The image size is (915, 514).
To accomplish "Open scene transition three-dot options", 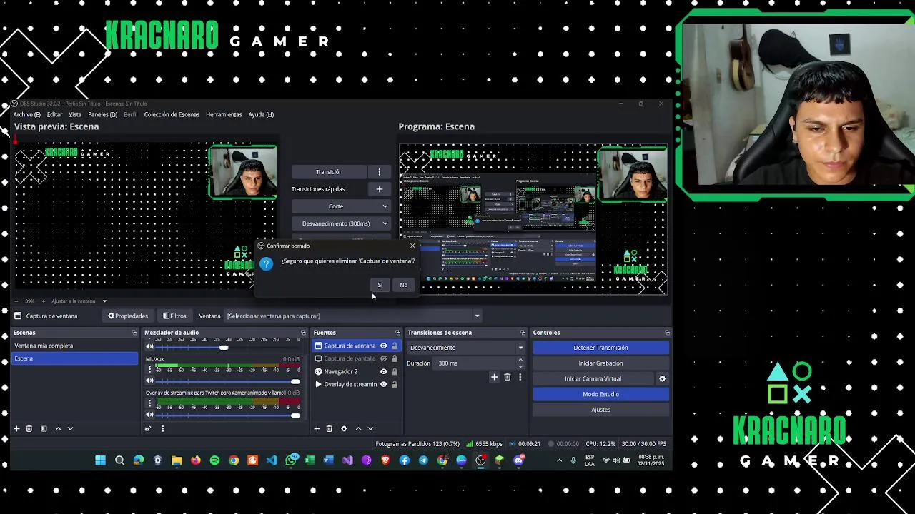I will pyautogui.click(x=520, y=377).
